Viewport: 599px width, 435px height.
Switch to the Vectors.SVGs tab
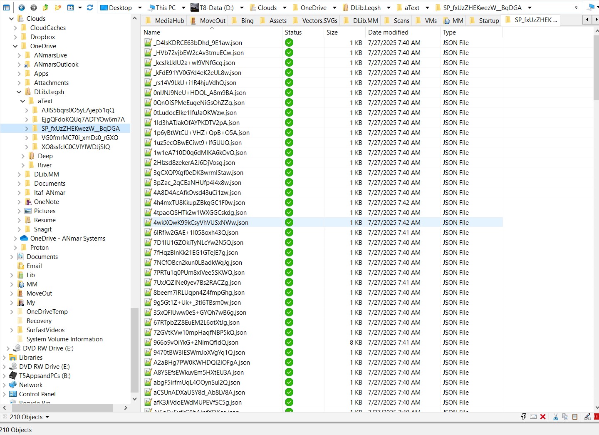pos(319,20)
